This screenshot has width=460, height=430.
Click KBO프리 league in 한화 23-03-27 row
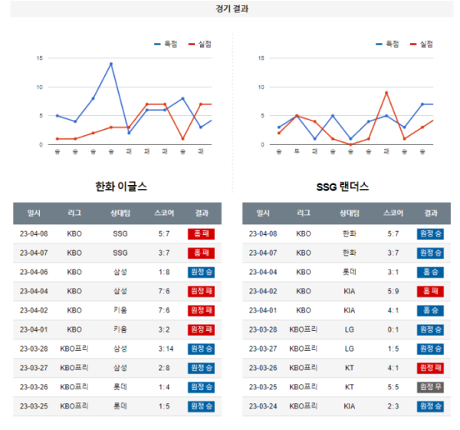74,368
